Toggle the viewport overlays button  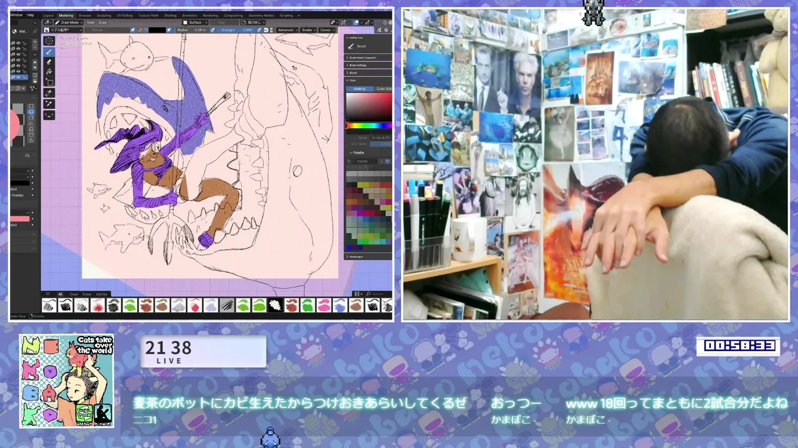[356, 22]
